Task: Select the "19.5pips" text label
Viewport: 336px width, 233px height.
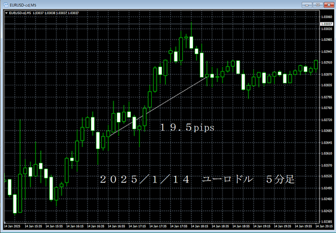Action: [187, 128]
